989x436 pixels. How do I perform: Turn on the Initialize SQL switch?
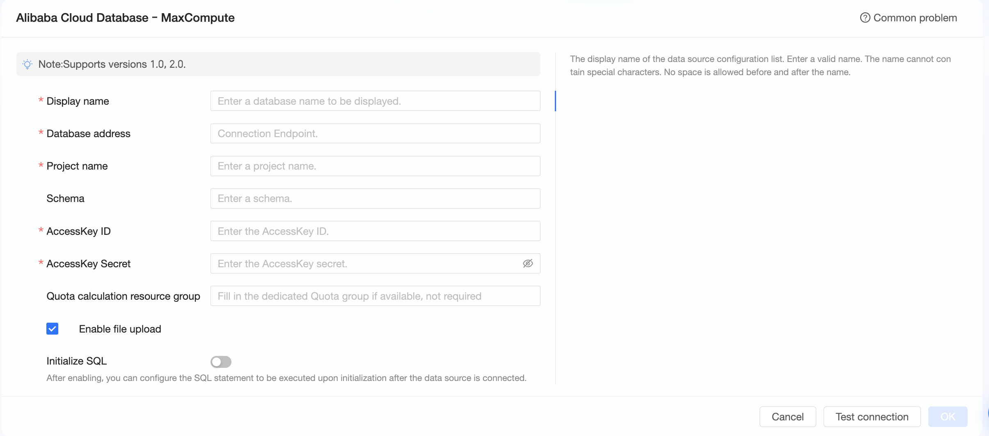click(221, 362)
